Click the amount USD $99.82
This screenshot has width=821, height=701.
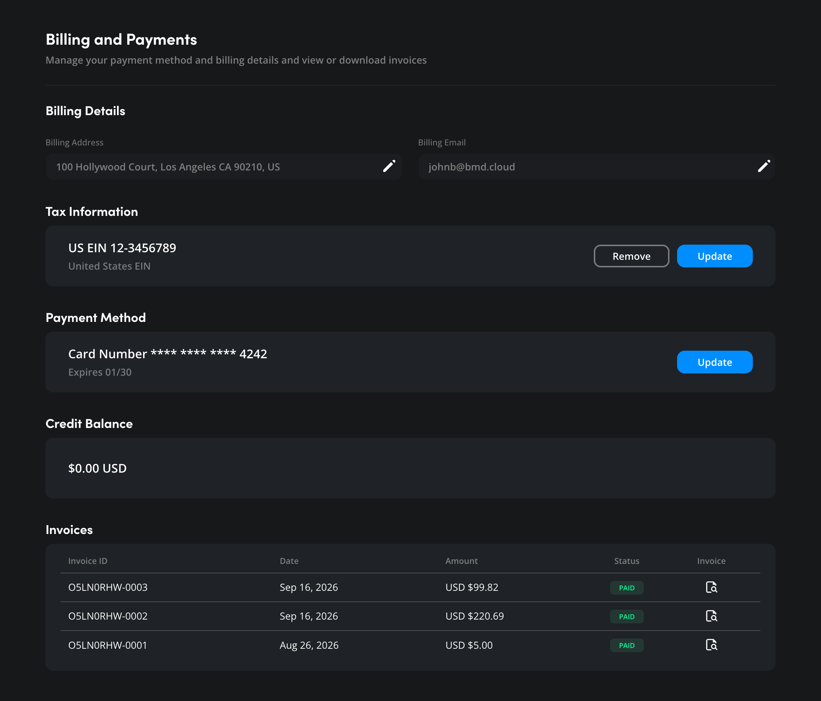[x=471, y=587]
